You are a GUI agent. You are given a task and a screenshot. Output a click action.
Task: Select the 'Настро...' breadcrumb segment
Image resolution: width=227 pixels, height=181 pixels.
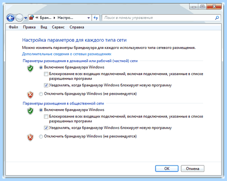[65, 18]
